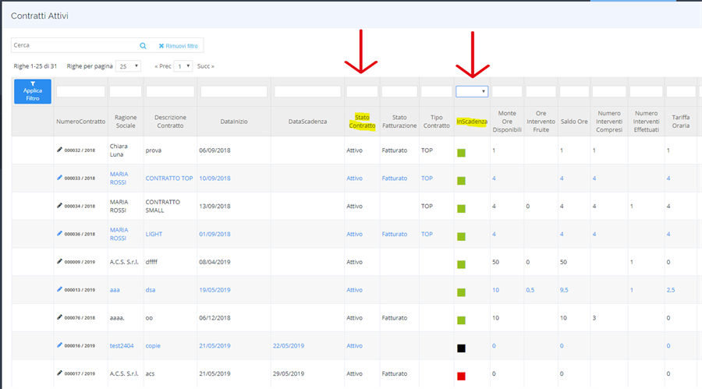Click the search magnifier icon
The image size is (702, 389).
[143, 46]
